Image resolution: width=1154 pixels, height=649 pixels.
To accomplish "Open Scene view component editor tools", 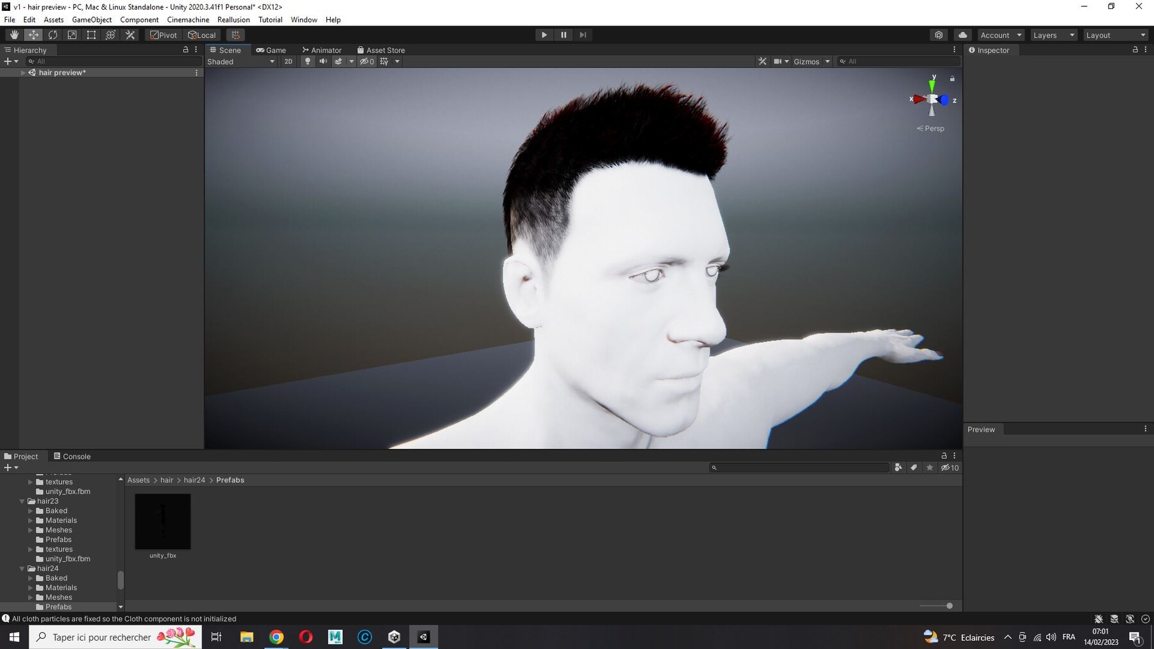I will [x=762, y=62].
